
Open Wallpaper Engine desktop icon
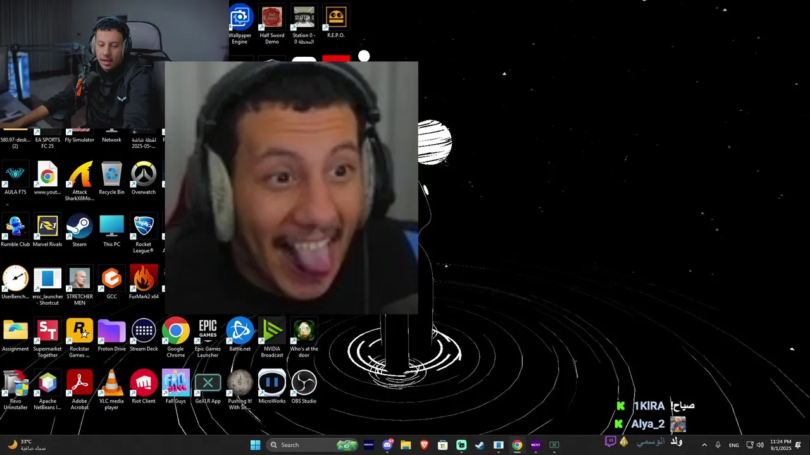[x=240, y=25]
